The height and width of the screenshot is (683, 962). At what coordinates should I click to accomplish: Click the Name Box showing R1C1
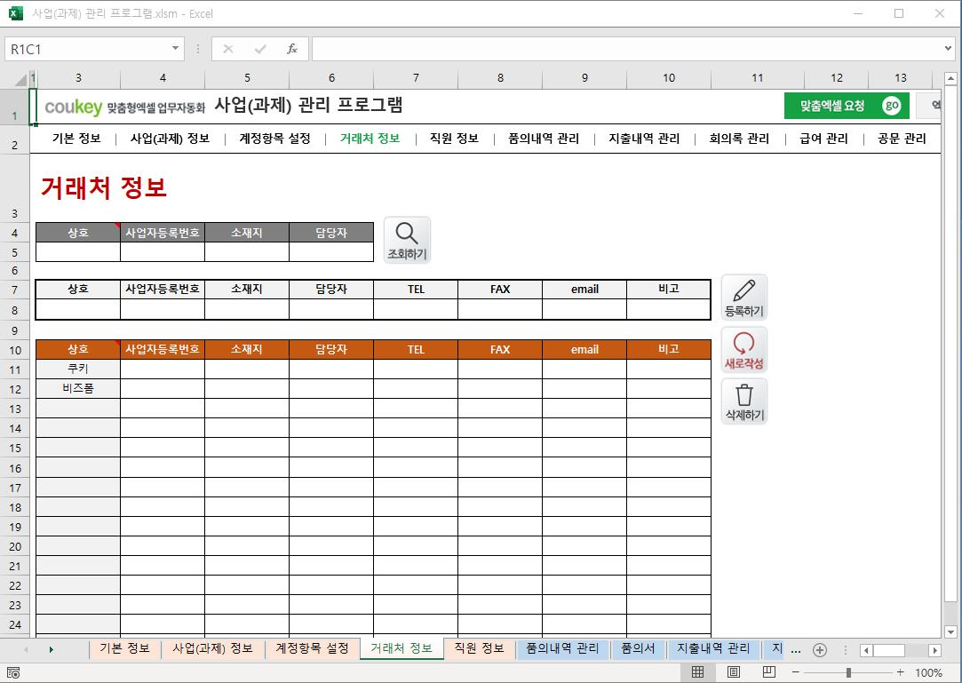[88, 49]
